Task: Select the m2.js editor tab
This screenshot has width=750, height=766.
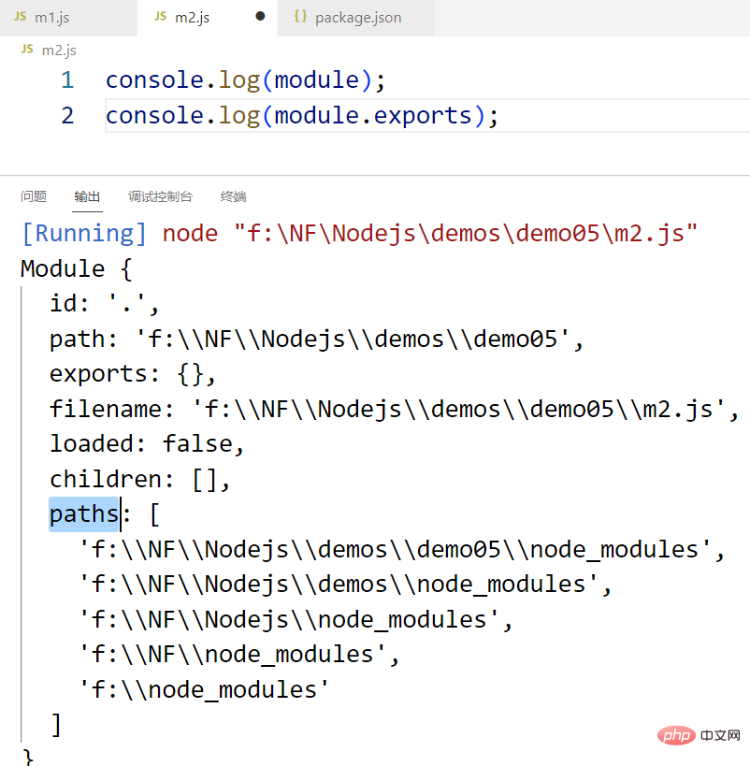Action: click(207, 18)
